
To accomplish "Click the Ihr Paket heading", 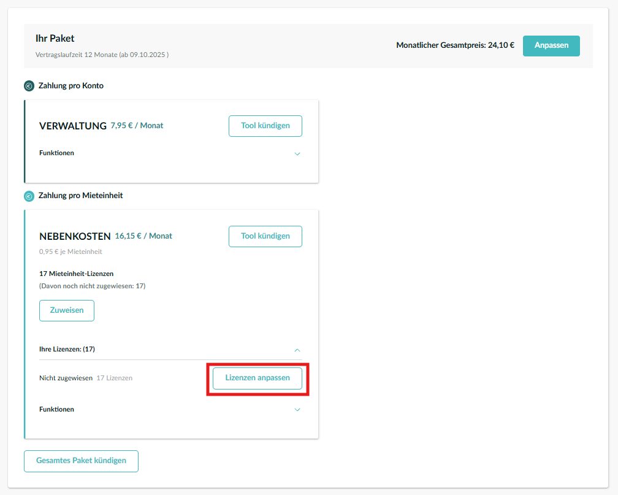I will [x=55, y=39].
